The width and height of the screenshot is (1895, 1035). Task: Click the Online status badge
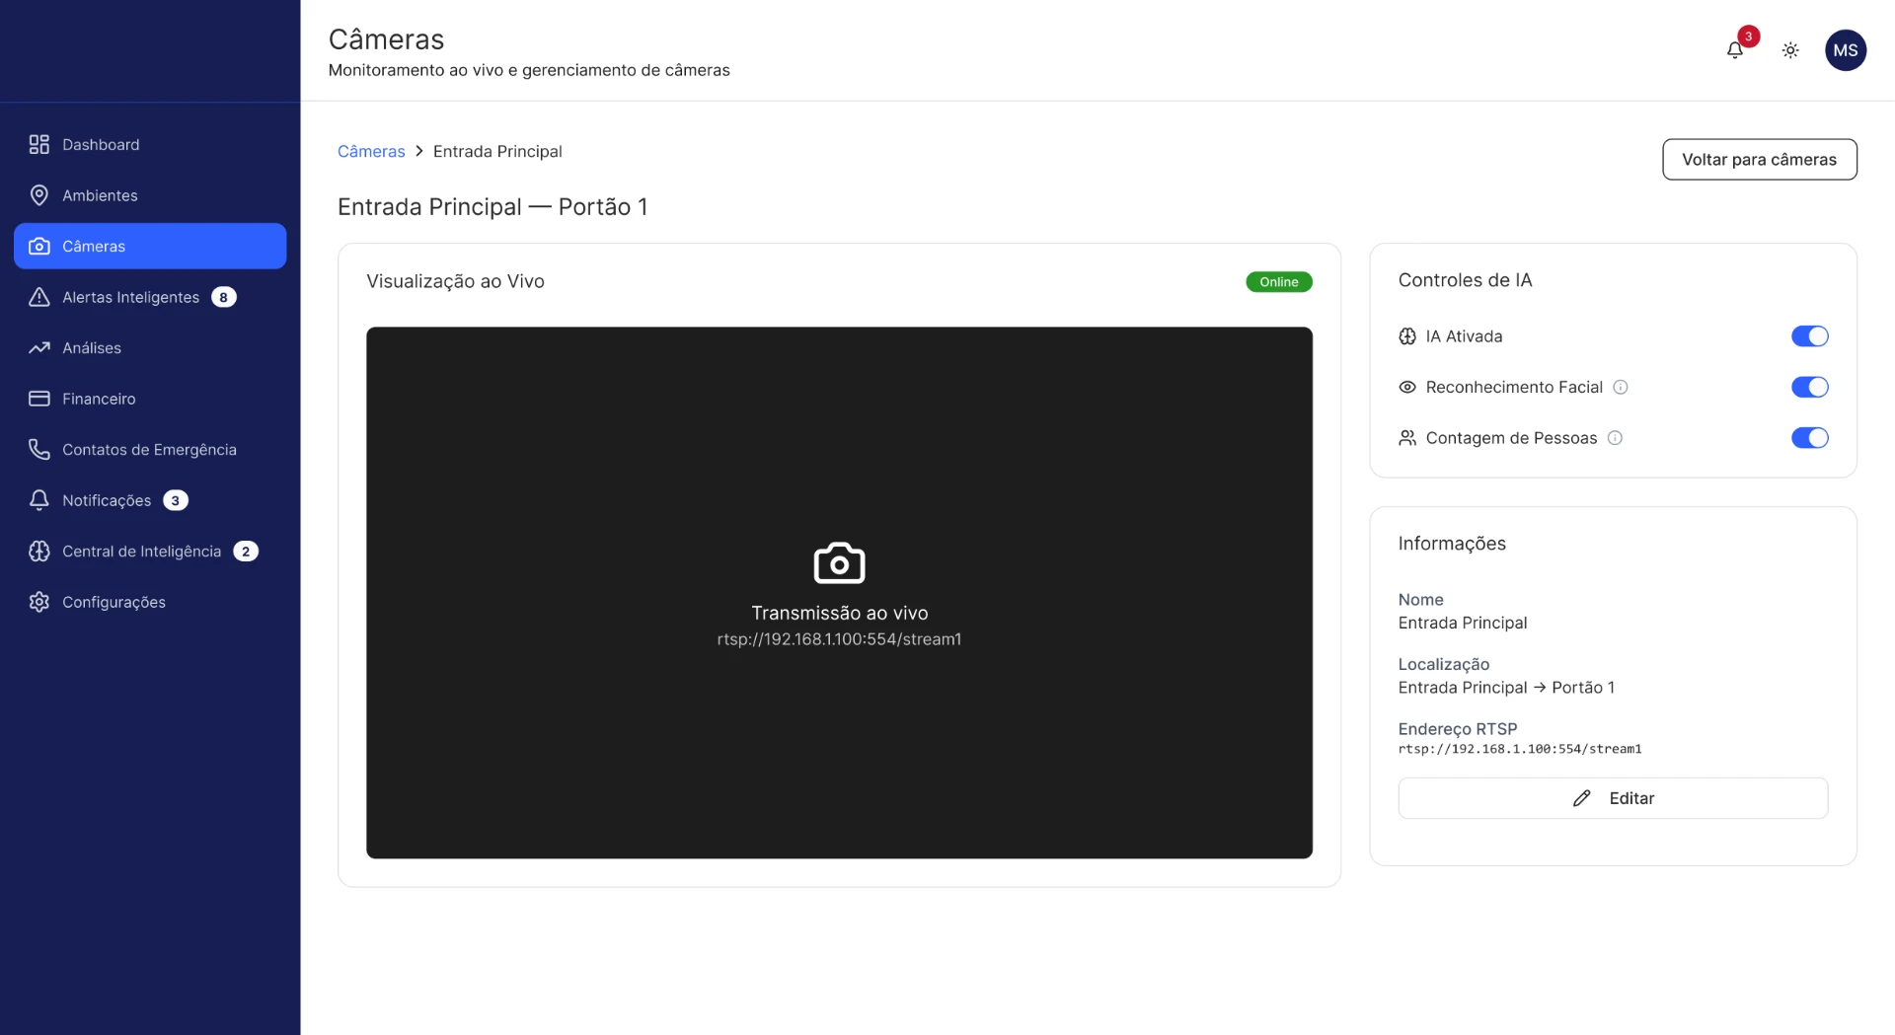pos(1278,282)
